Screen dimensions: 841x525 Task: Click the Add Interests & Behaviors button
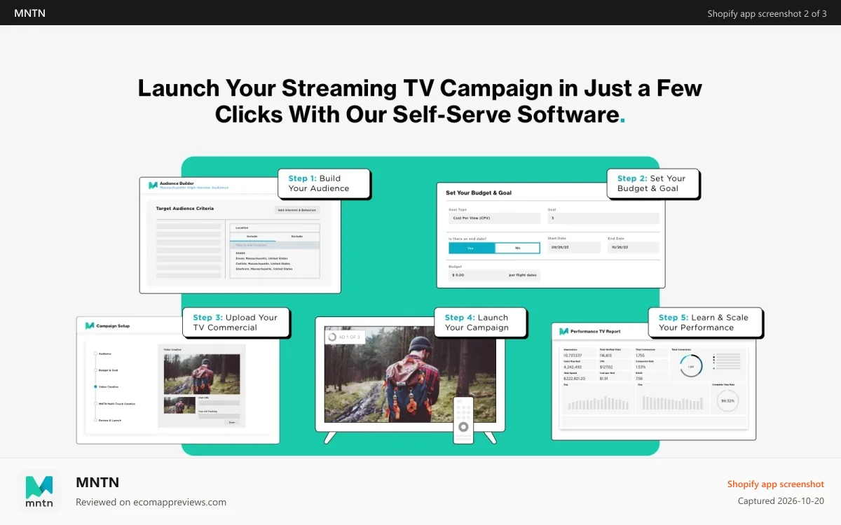(x=297, y=210)
